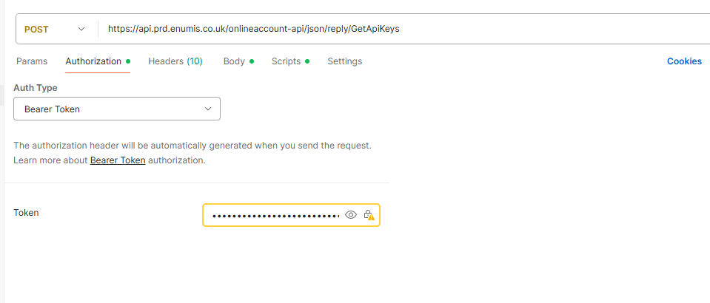
Task: Go to the Body tab
Action: 234,61
